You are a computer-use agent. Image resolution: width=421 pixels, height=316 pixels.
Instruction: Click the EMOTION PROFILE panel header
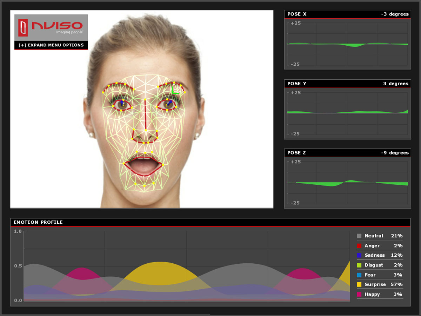(x=38, y=222)
